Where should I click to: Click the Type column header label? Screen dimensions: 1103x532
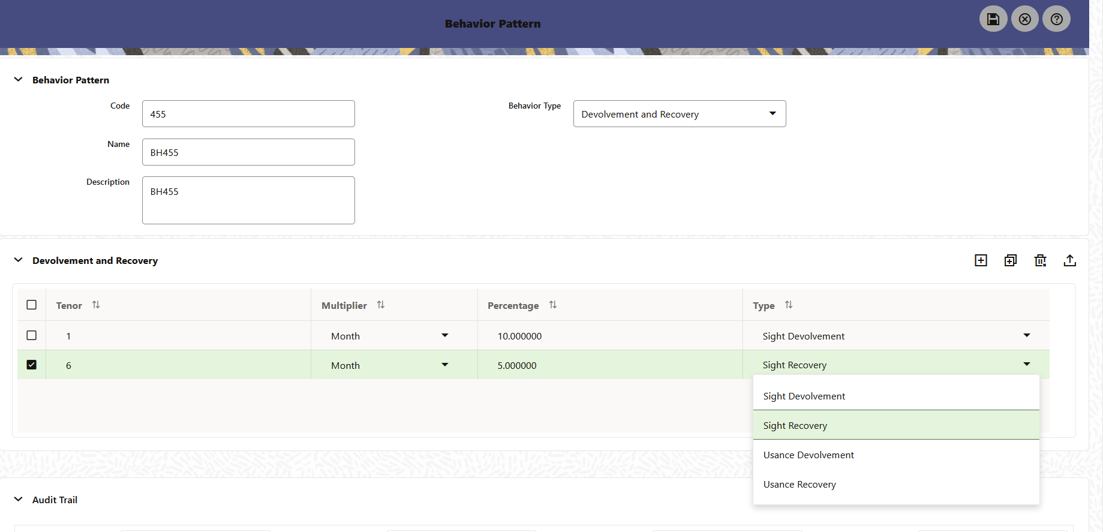tap(764, 305)
